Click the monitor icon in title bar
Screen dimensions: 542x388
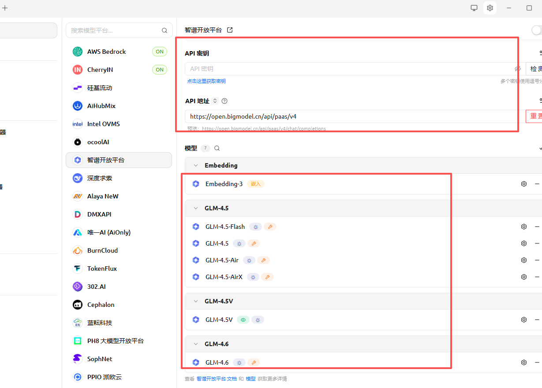[474, 8]
